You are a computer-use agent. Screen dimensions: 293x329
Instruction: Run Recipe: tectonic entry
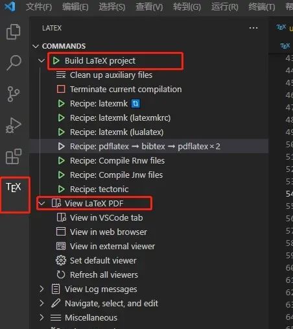tap(99, 189)
